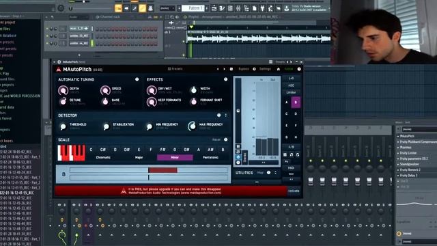Click the right-arrow icon in the recording toolbar

pos(126,8)
